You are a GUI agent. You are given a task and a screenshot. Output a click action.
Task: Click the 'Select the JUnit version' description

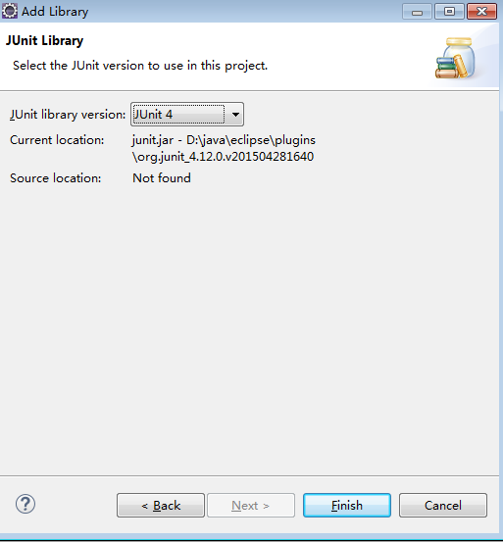point(140,66)
